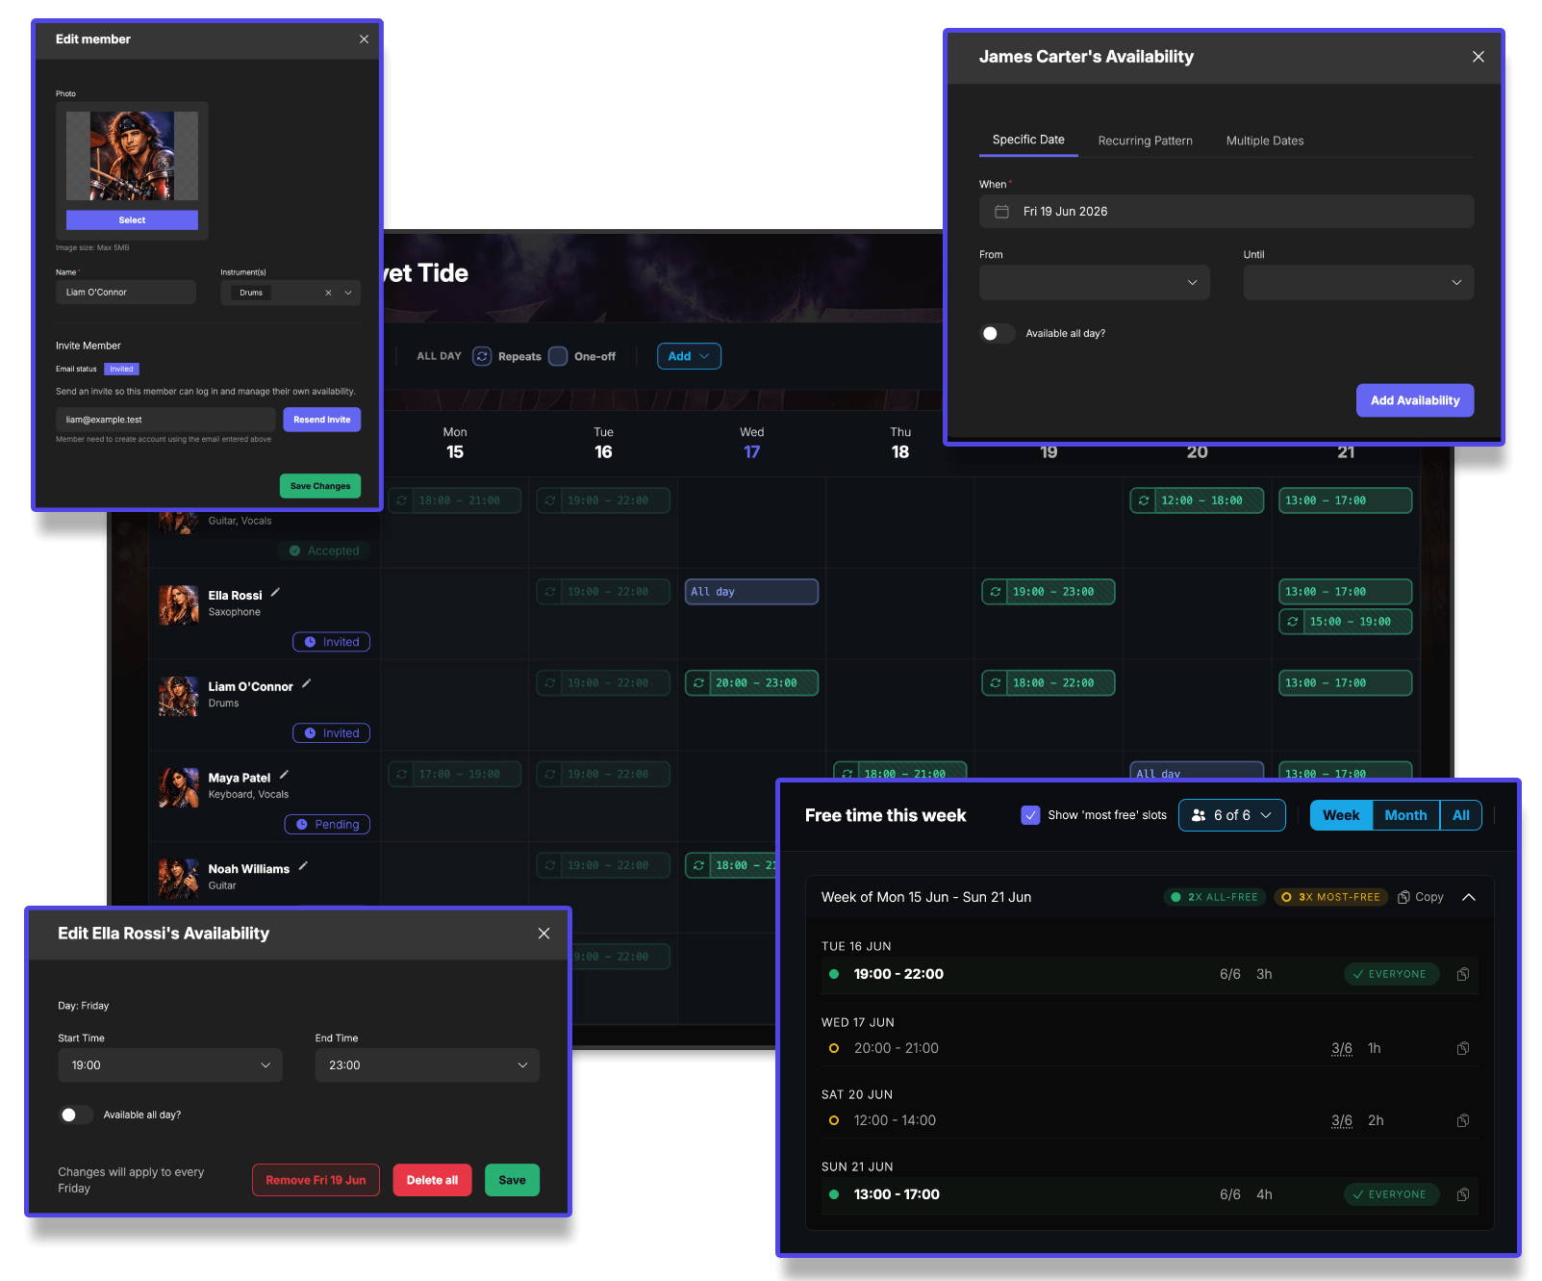
Task: Click the Copy icon in week header
Action: 1404,897
